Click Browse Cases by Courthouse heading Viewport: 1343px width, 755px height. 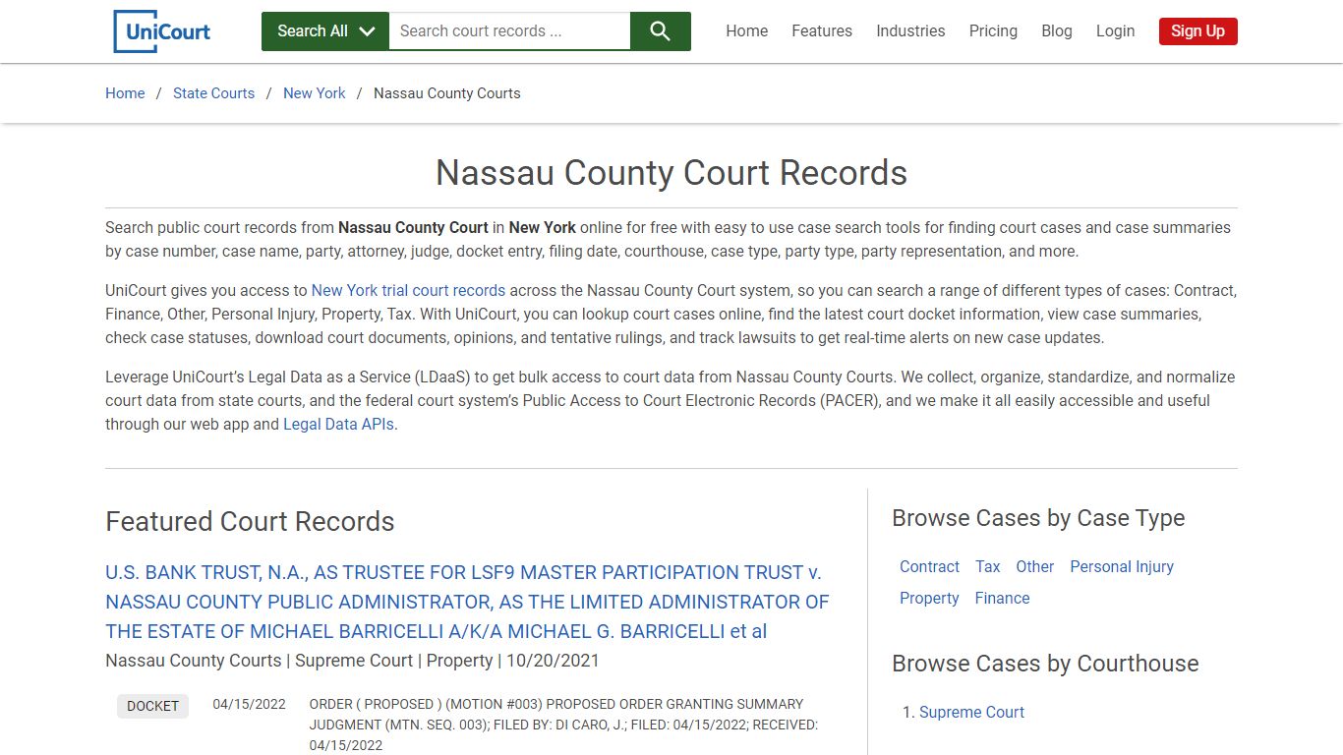coord(1045,664)
